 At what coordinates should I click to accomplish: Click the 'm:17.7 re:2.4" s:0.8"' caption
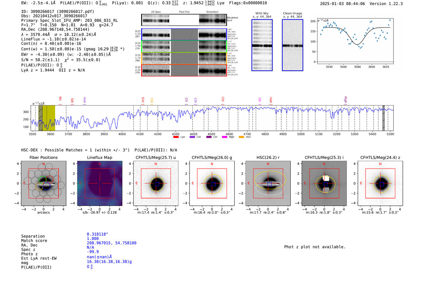268,212
